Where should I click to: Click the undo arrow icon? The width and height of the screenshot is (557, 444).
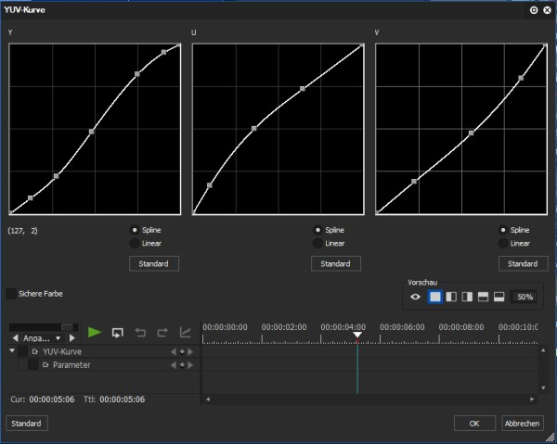(x=141, y=333)
